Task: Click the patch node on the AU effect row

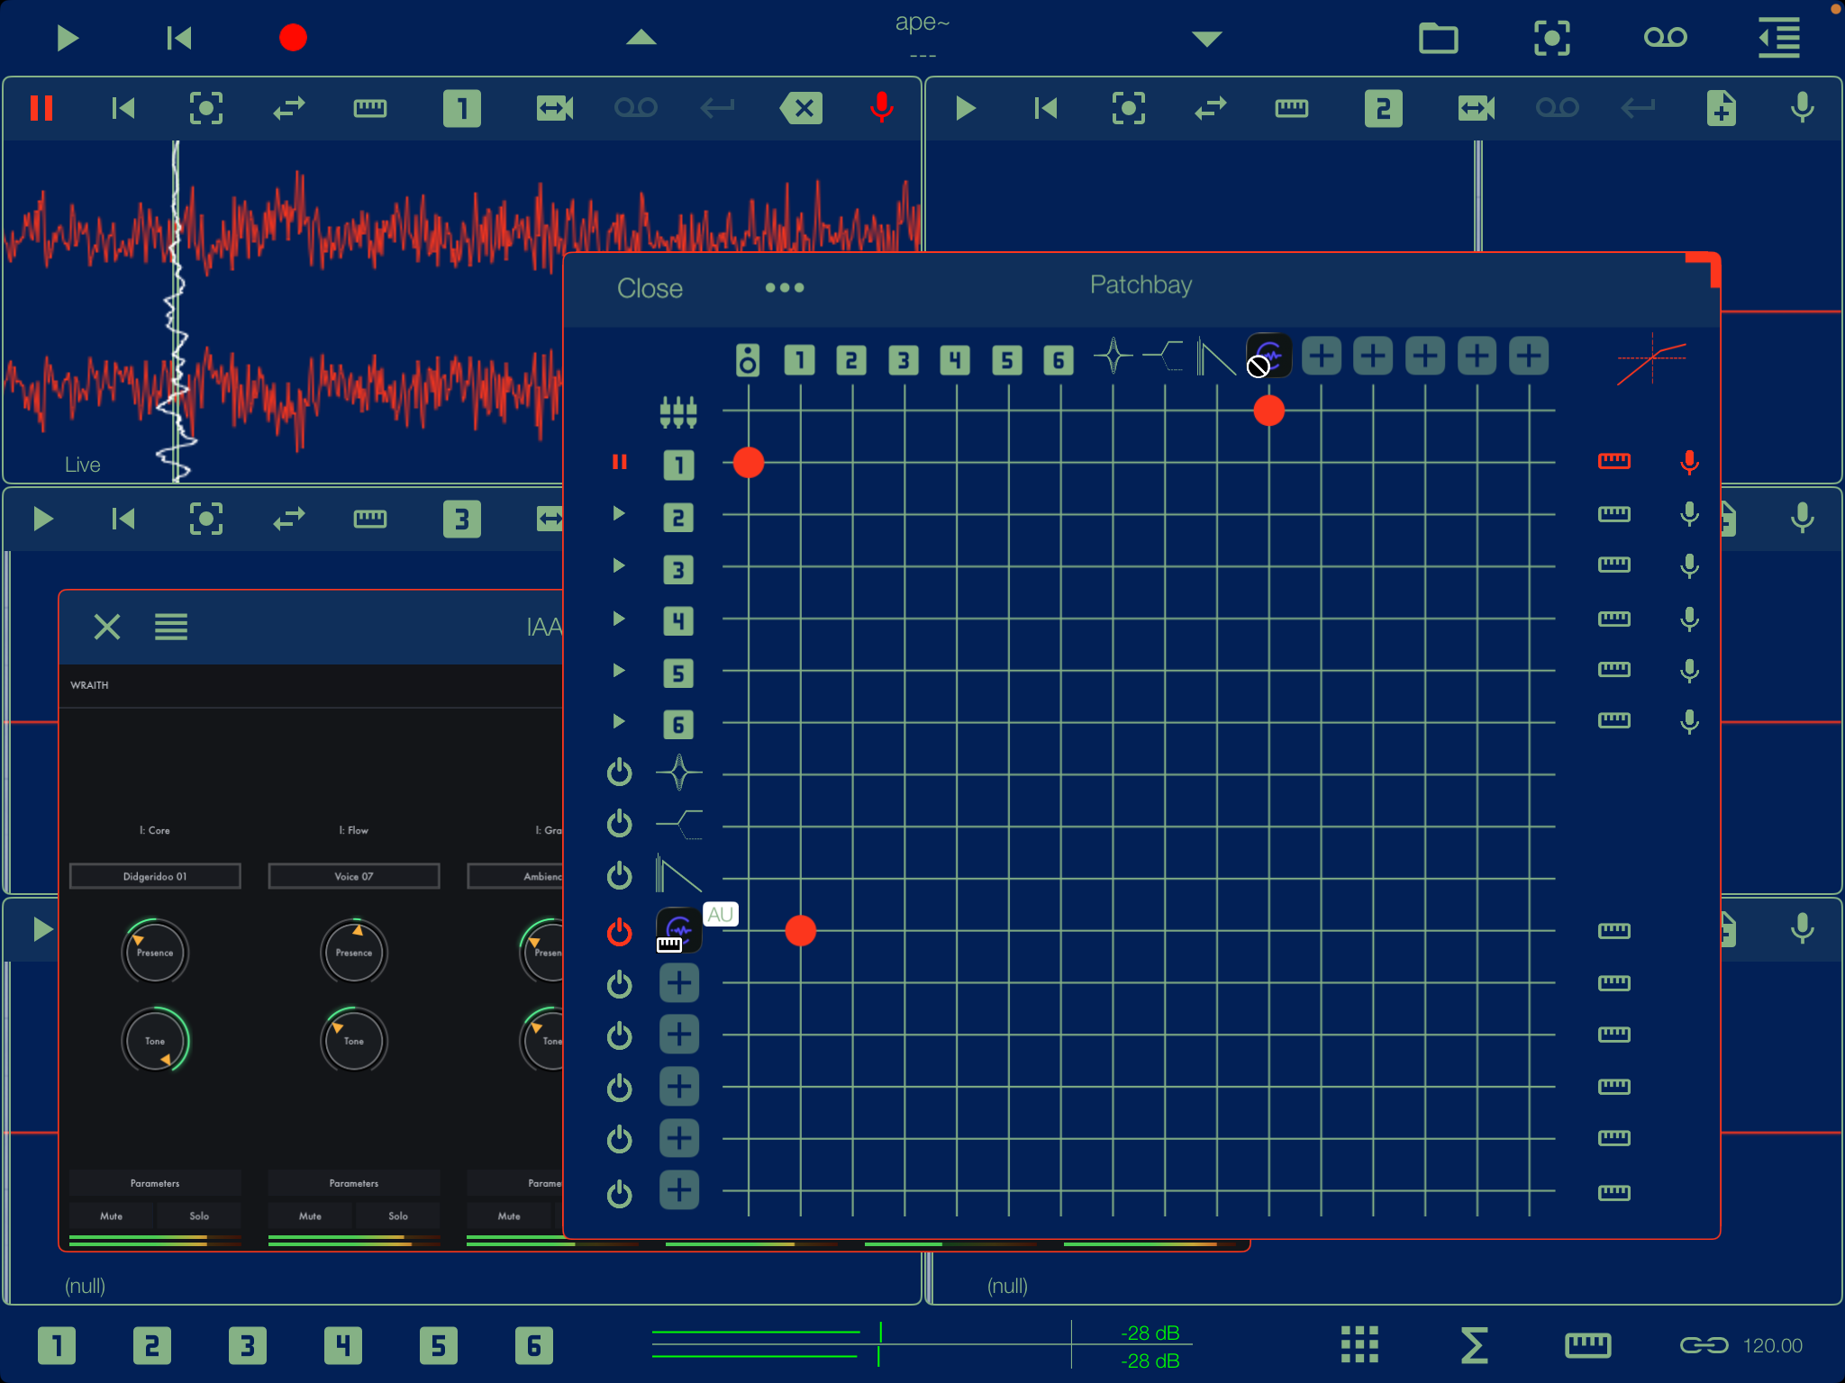Action: [801, 930]
